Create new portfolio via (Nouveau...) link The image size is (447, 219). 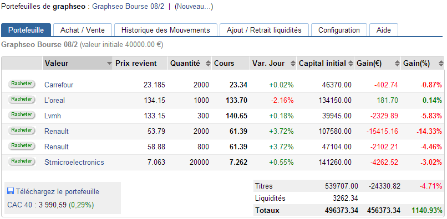pos(194,7)
